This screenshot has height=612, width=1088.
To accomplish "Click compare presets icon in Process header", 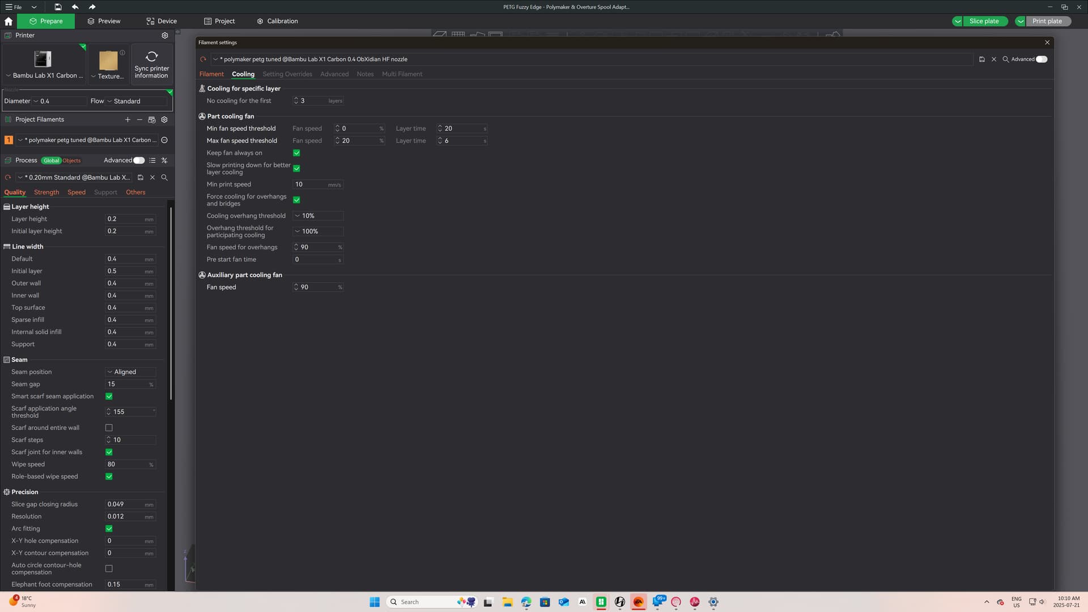I will [164, 160].
